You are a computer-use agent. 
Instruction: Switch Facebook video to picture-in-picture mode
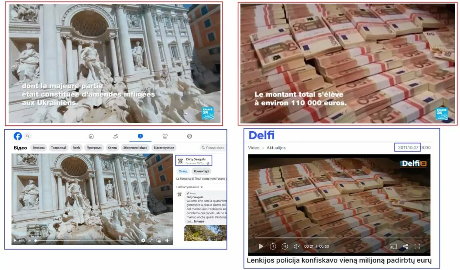click(x=159, y=240)
